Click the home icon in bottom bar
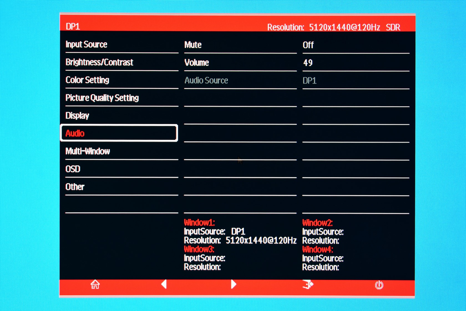Viewport: 466px width, 311px height. [x=95, y=284]
